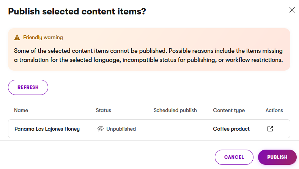This screenshot has width=299, height=169.
Task: Select the Panama Los Lajones Honey item name
Action: [47, 129]
